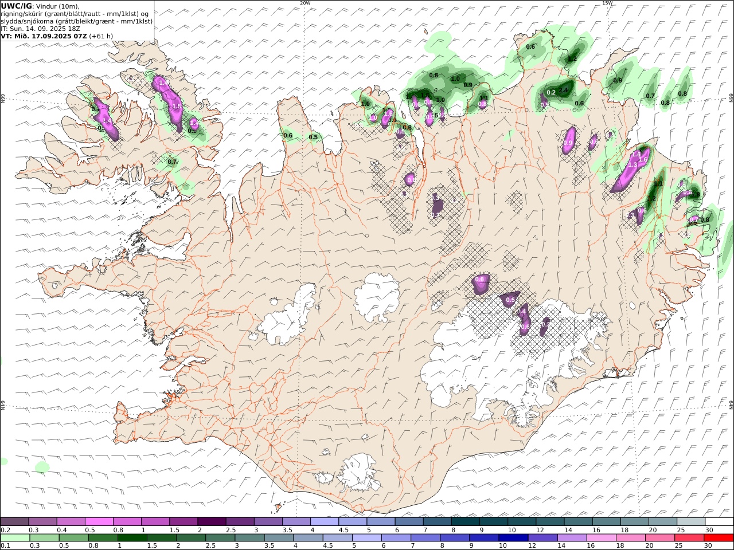Click the 'slydda/snjókoma' header text line
734x550 pixels.
(x=77, y=21)
